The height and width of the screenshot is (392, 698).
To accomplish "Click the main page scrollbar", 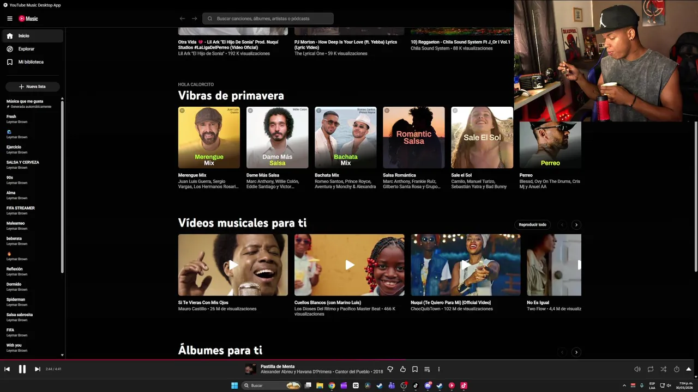I will coord(696,196).
